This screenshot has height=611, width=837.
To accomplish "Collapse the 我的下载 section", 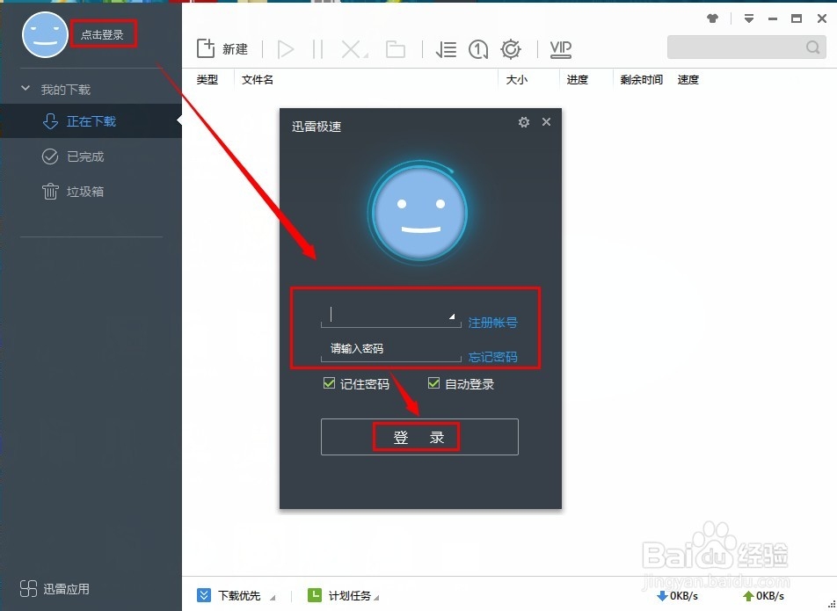I will pyautogui.click(x=25, y=89).
